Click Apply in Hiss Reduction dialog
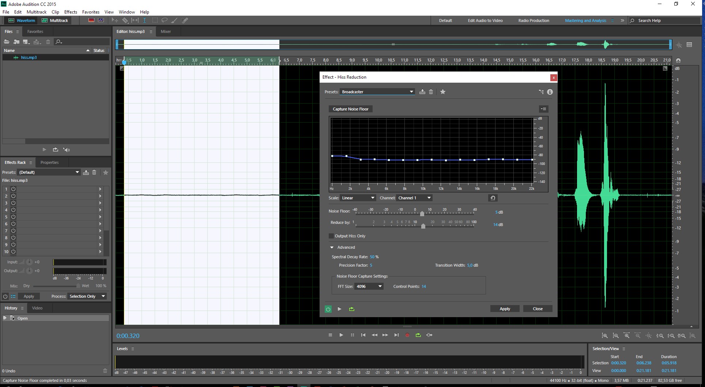Viewport: 705px width, 387px height. tap(505, 309)
